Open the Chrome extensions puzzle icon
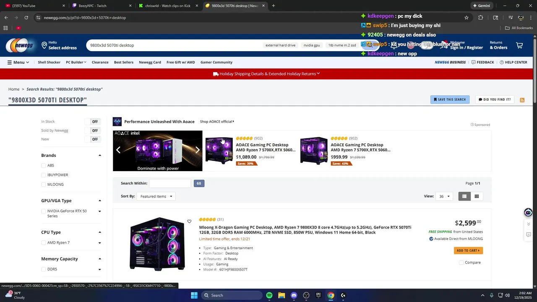 click(x=481, y=18)
